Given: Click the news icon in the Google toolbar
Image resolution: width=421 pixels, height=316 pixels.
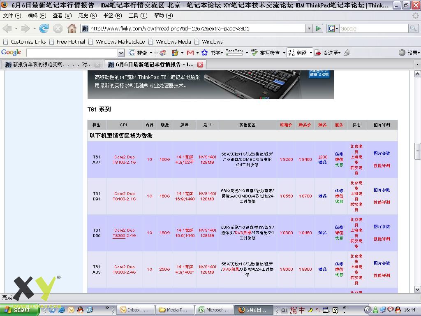Looking at the screenshot, I should coord(163,53).
